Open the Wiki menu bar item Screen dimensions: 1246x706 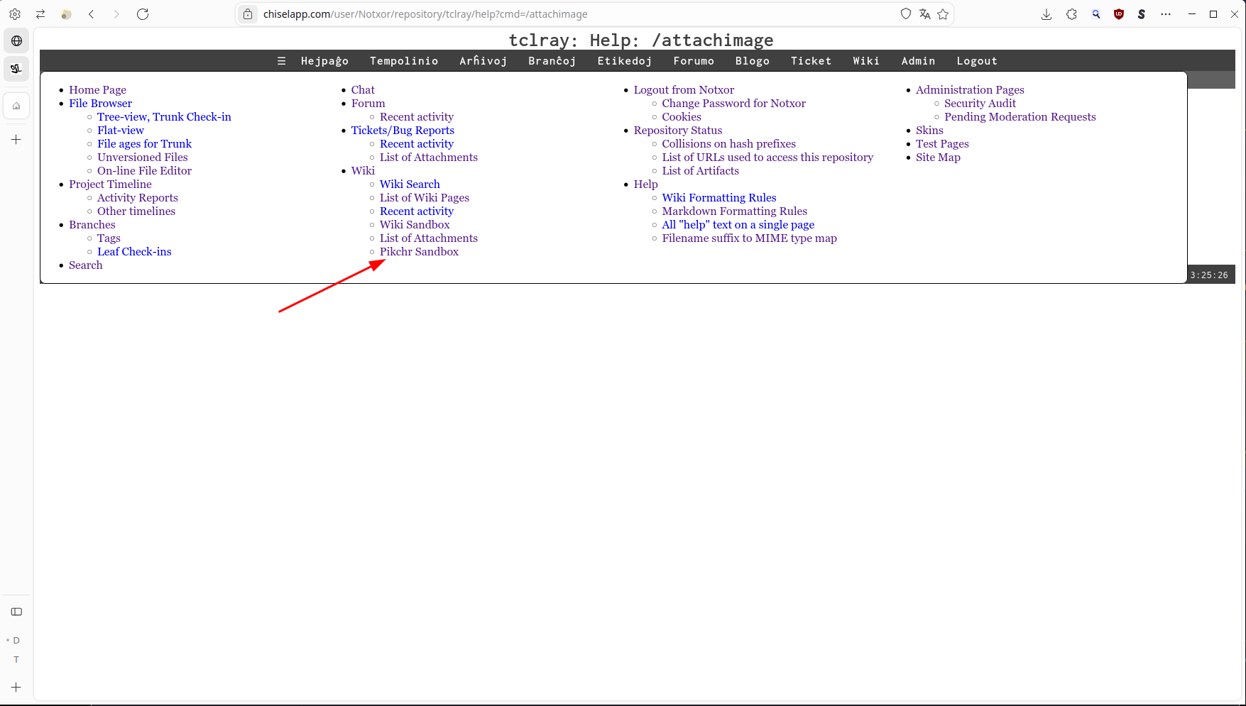point(866,61)
